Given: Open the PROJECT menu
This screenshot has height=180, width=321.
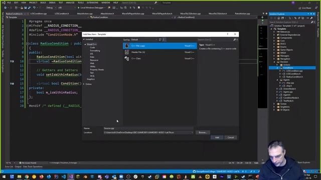Looking at the screenshot, I should pyautogui.click(x=33, y=2).
